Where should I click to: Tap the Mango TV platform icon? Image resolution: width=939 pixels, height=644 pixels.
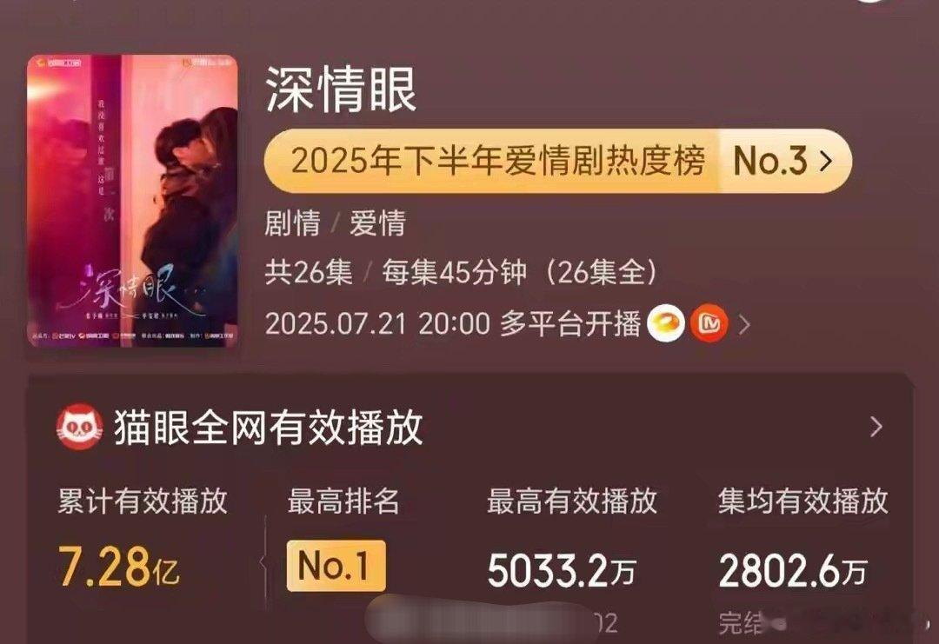click(x=709, y=324)
